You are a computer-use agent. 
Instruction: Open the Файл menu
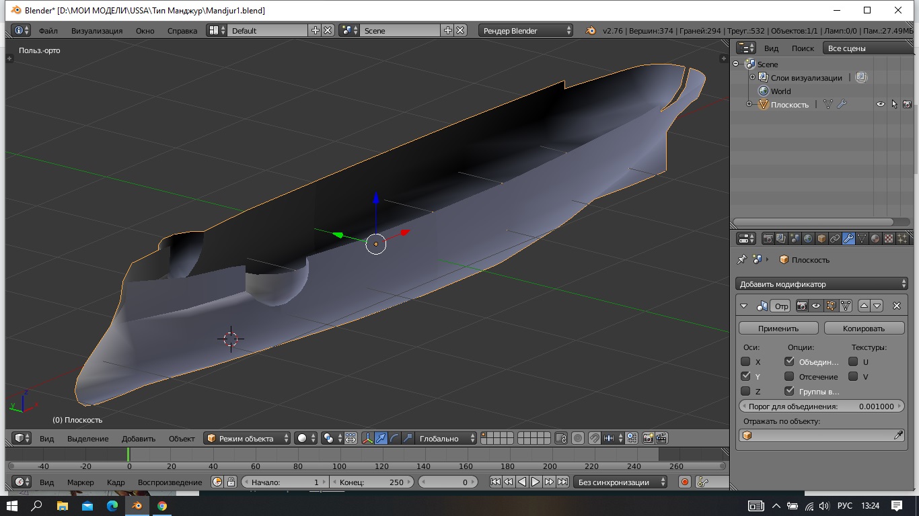[48, 30]
